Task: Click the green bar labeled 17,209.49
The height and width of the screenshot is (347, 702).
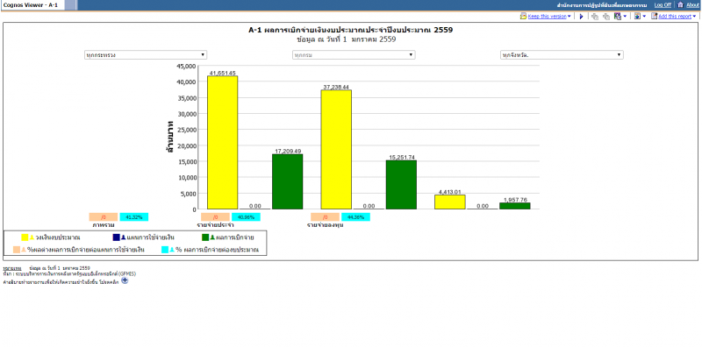Action: click(288, 181)
